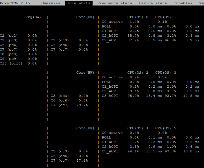The height and width of the screenshot is (168, 204).
Task: Click the 17.8 ms duration value
Action: coord(191,96)
